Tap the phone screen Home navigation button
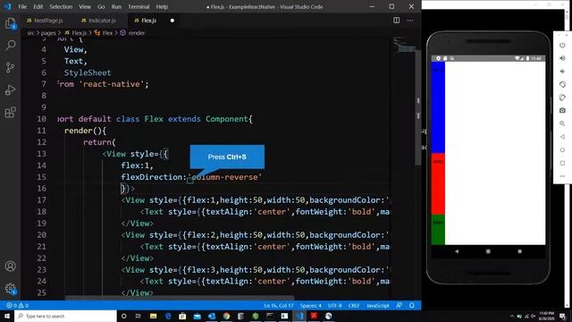This screenshot has width=572, height=322. 488,251
